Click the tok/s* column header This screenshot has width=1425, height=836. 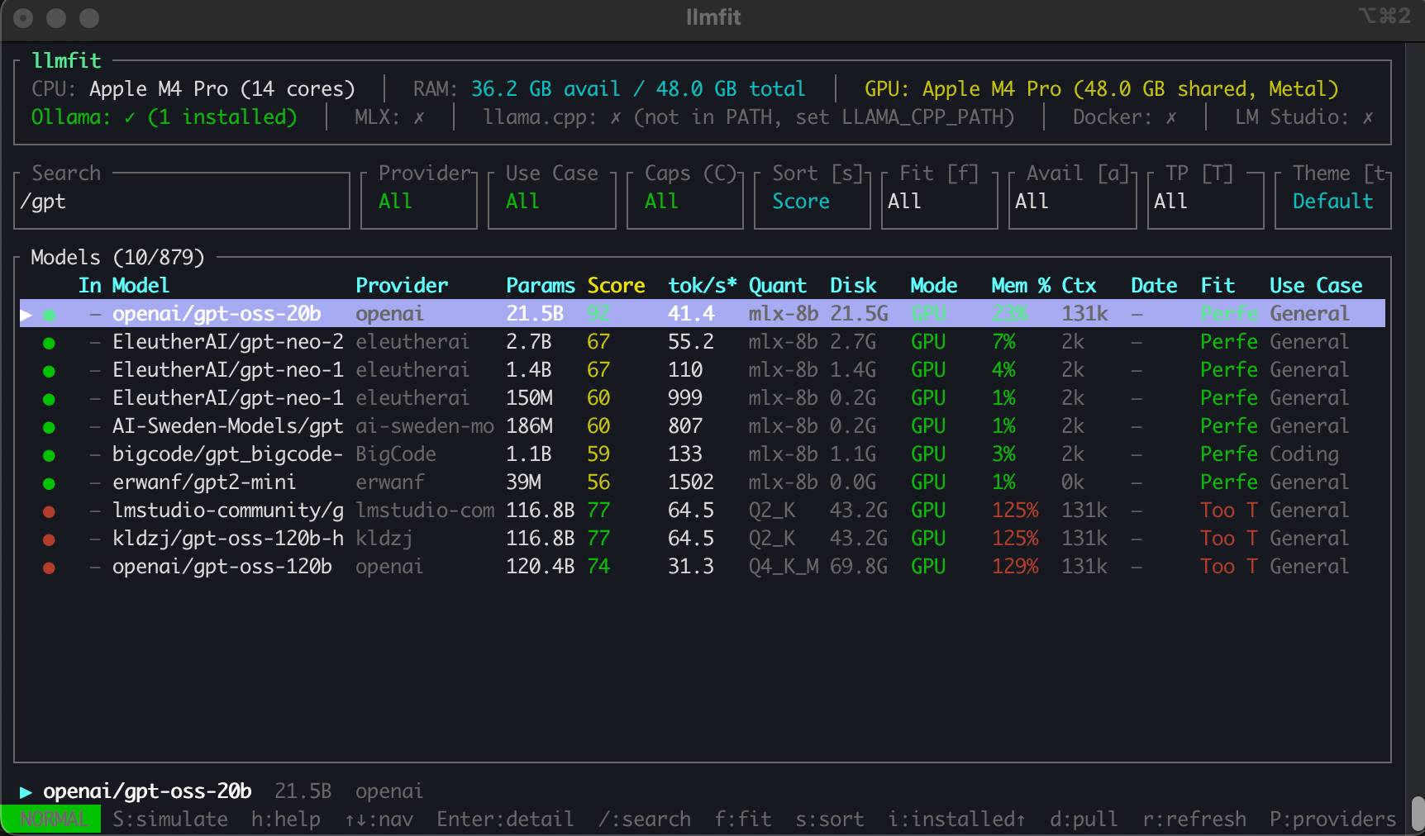pyautogui.click(x=703, y=285)
